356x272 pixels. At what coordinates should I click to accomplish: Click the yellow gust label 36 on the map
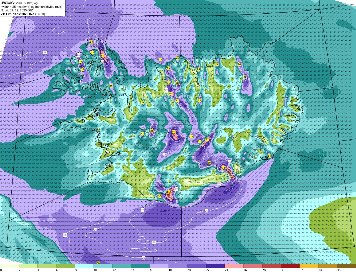[173, 132]
